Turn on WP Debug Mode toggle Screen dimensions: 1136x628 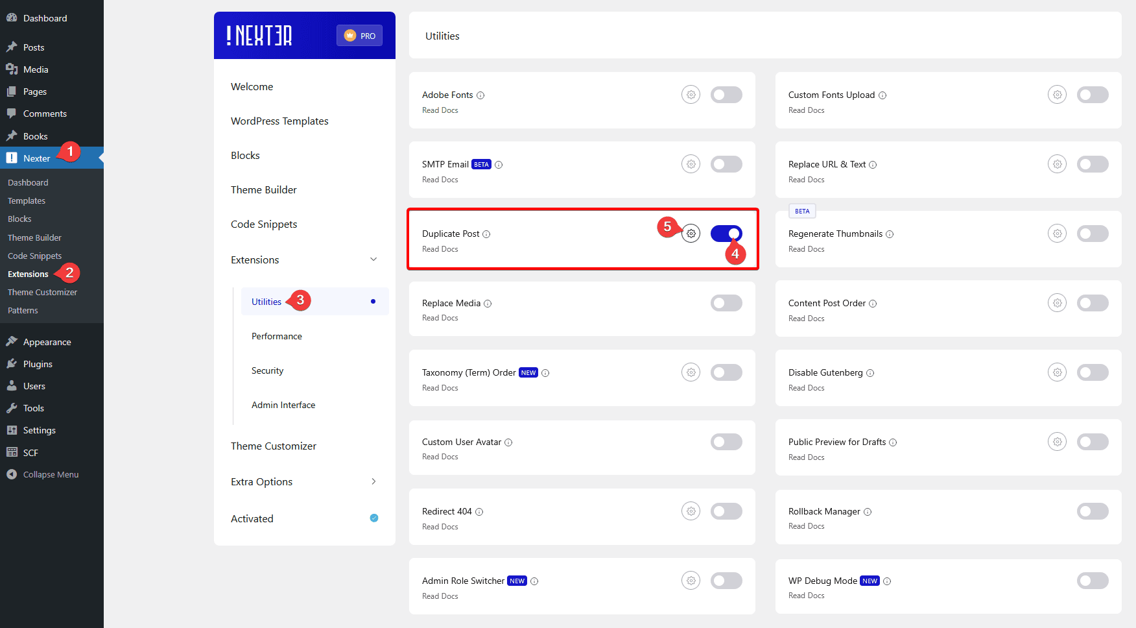coord(1093,581)
